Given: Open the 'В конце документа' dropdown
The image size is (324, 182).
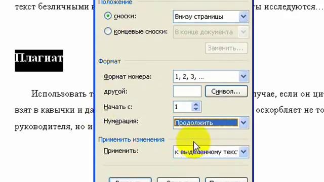Looking at the screenshot, I should (211, 32).
